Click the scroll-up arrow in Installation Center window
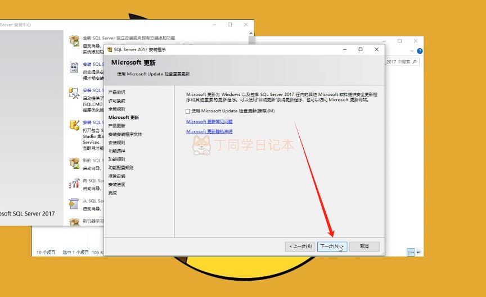 tap(251, 34)
